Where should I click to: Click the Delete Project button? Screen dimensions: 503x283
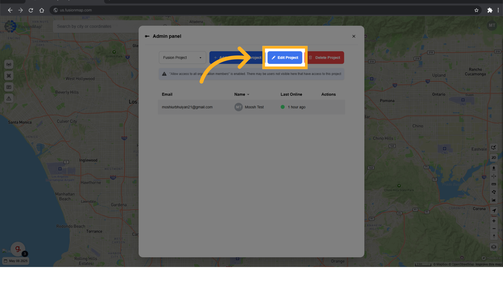click(325, 58)
